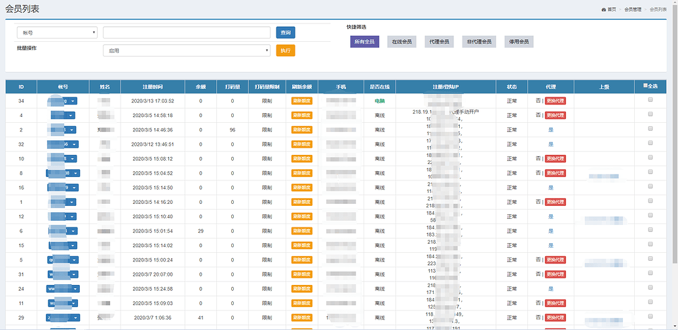This screenshot has width=678, height=330.
Task: Switch to the 在线会员 filter
Action: [402, 41]
